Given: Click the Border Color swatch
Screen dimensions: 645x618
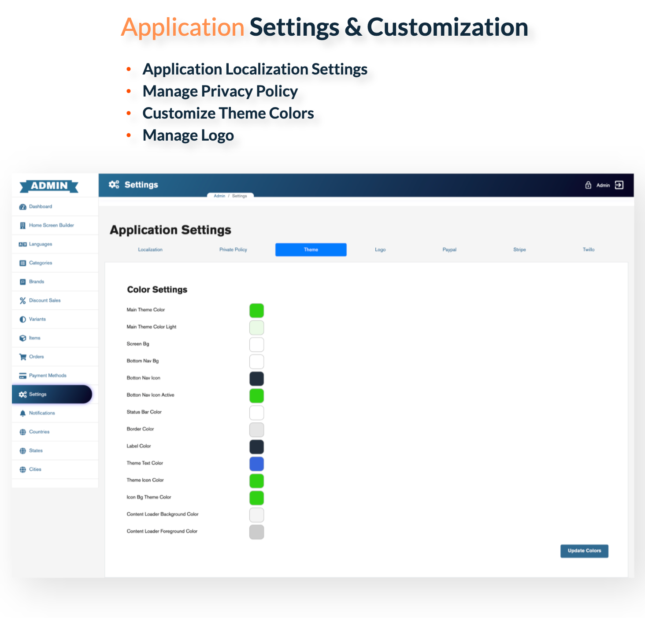Looking at the screenshot, I should 256,430.
